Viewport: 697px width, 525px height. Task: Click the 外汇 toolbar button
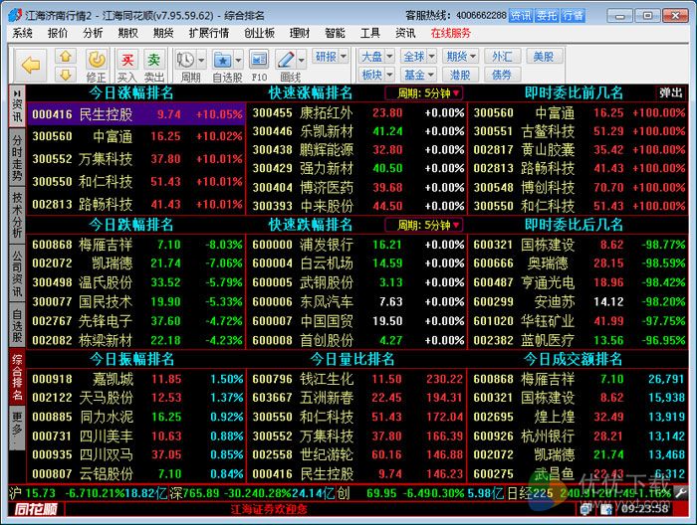(502, 57)
